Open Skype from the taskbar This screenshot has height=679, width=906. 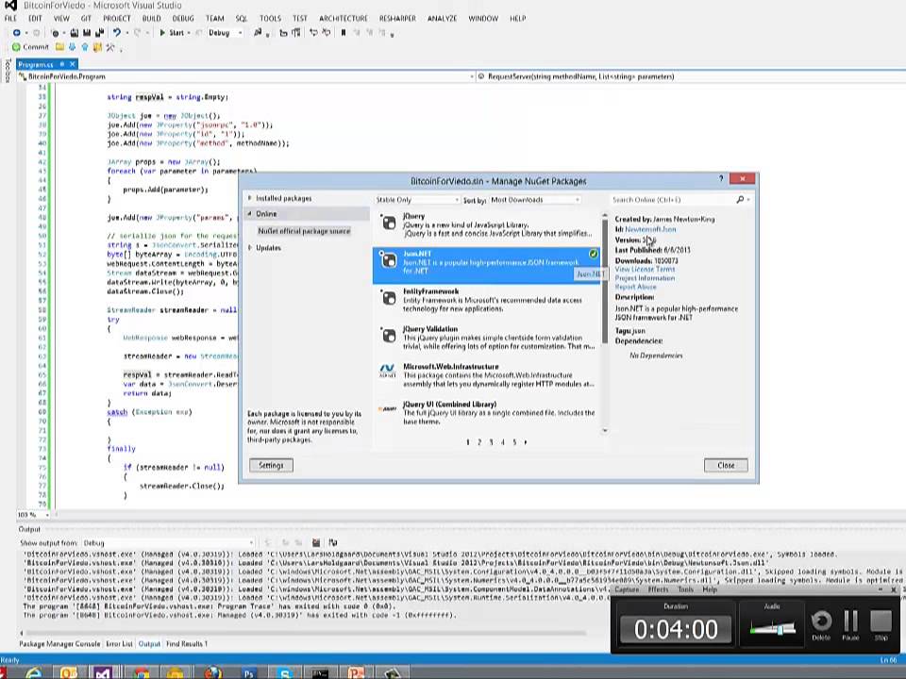pyautogui.click(x=284, y=672)
